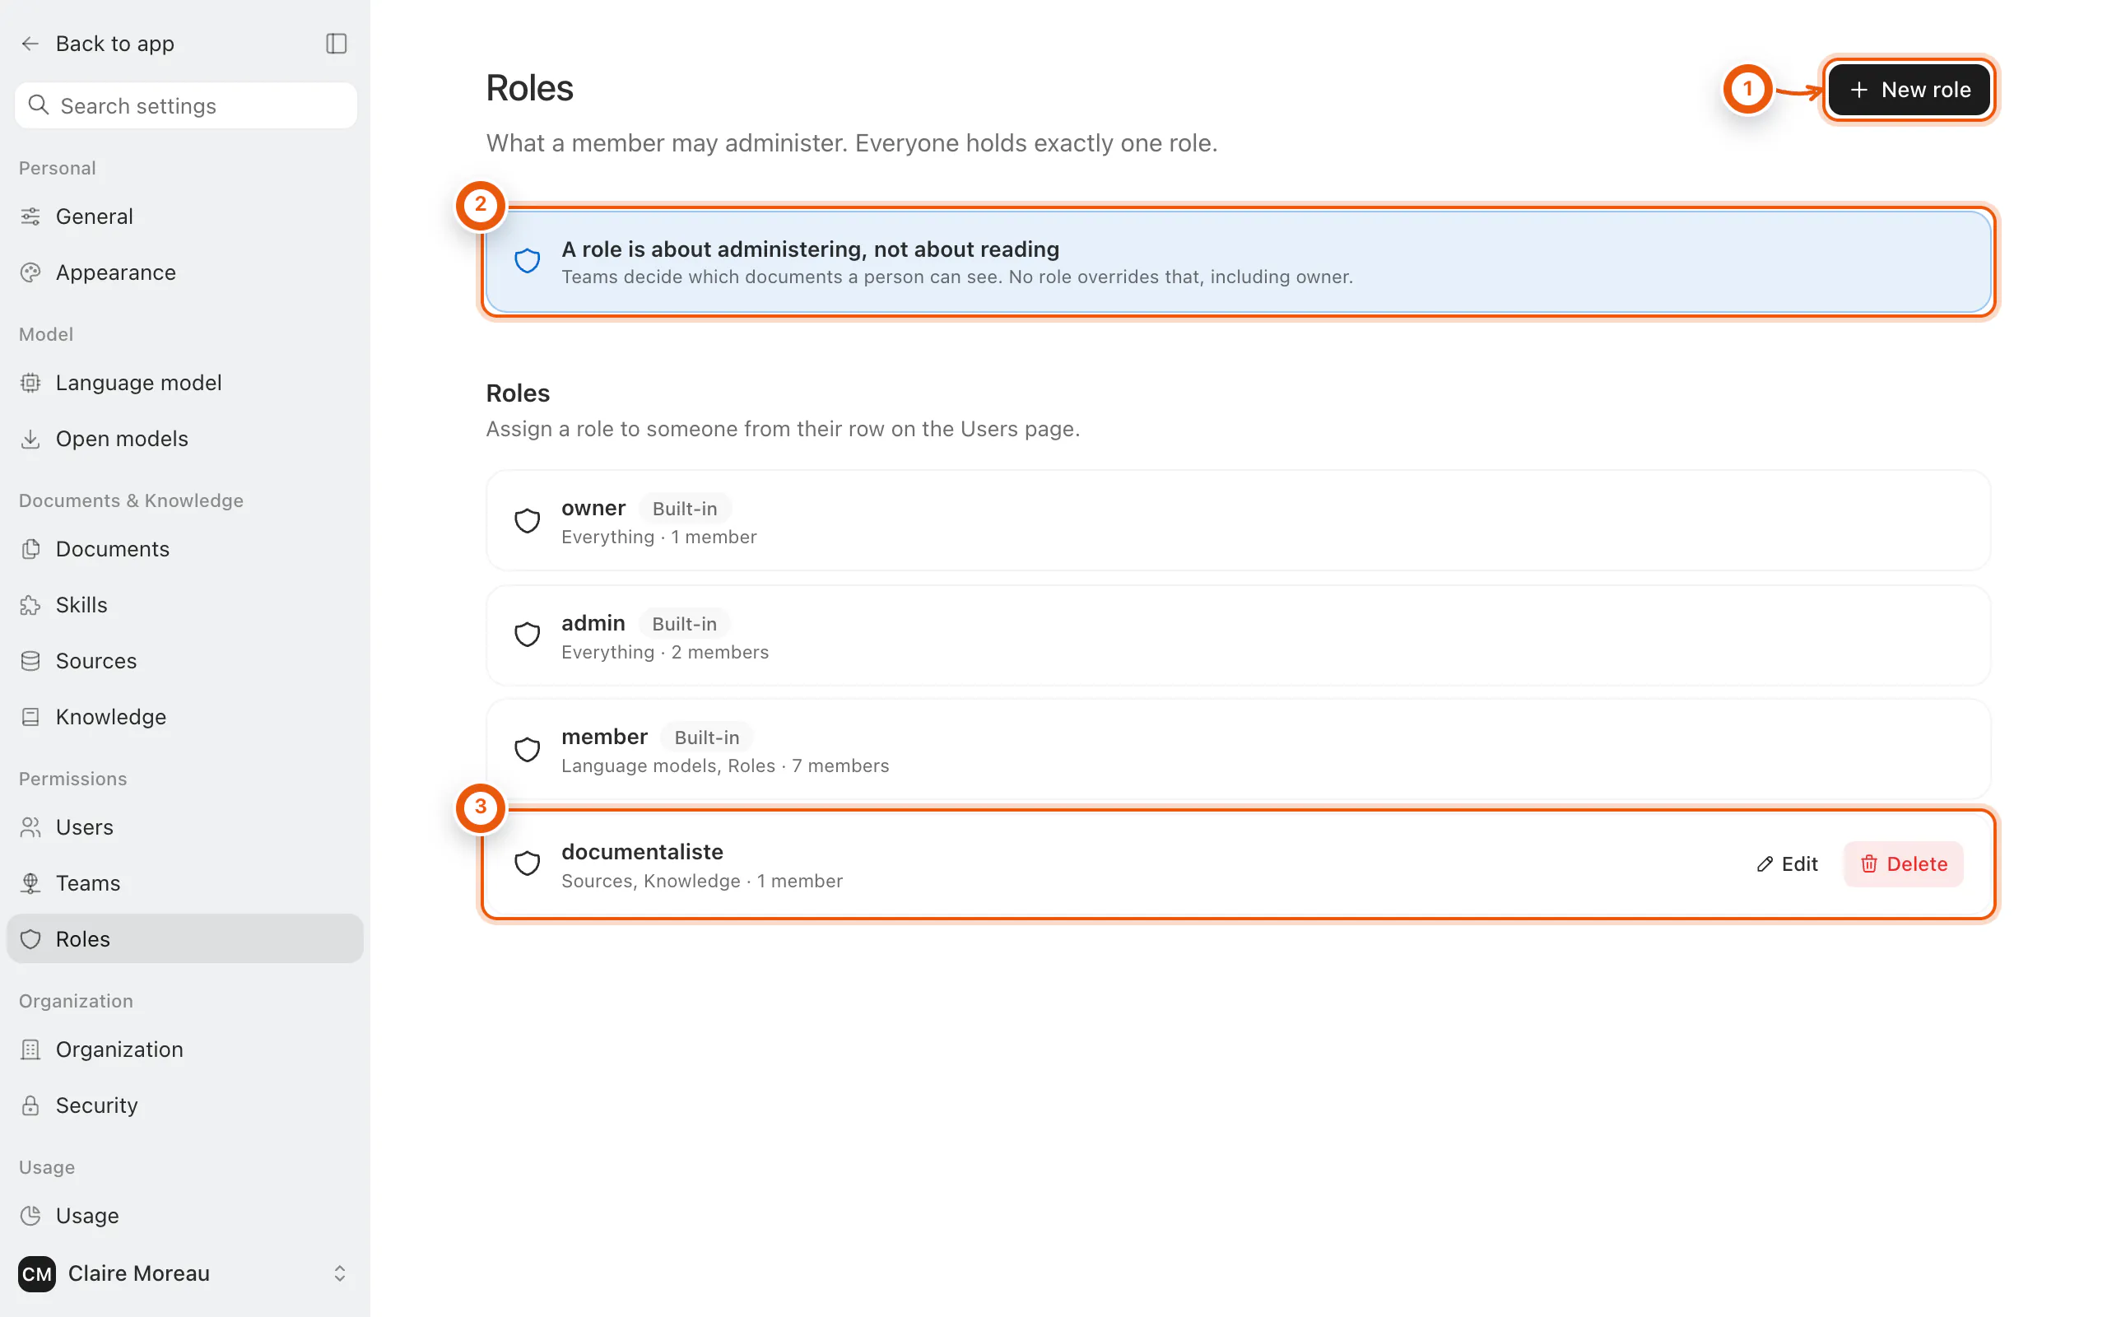Image resolution: width=2107 pixels, height=1317 pixels.
Task: Click the Organization building icon
Action: [x=30, y=1049]
